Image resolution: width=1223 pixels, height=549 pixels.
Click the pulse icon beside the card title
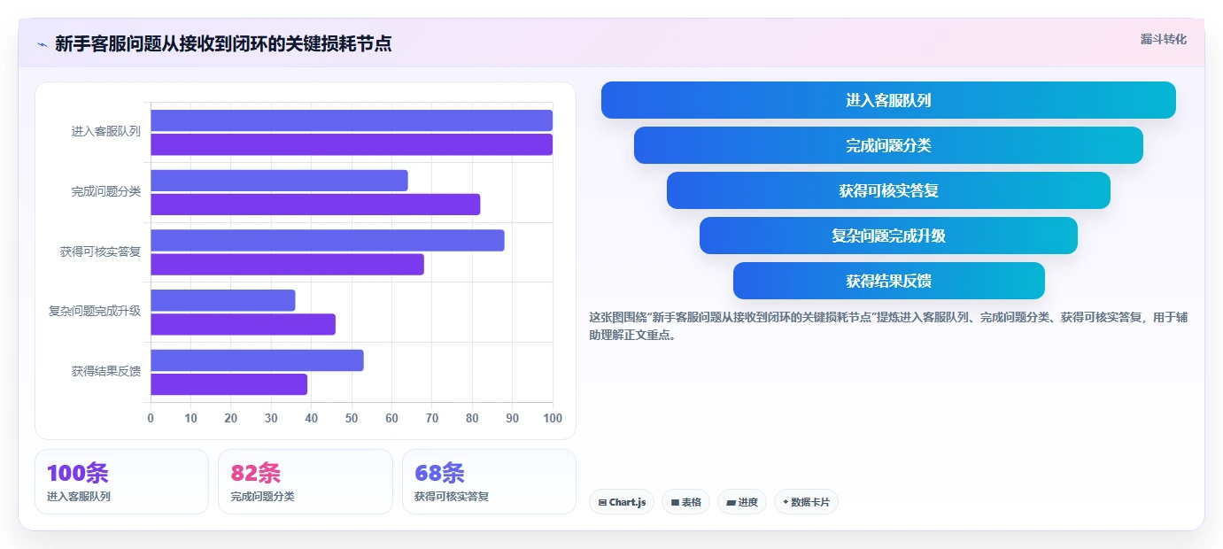point(42,44)
